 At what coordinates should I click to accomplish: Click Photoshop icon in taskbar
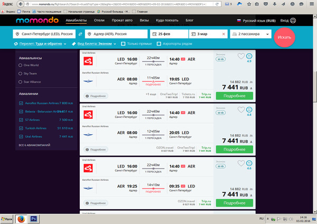point(34,219)
